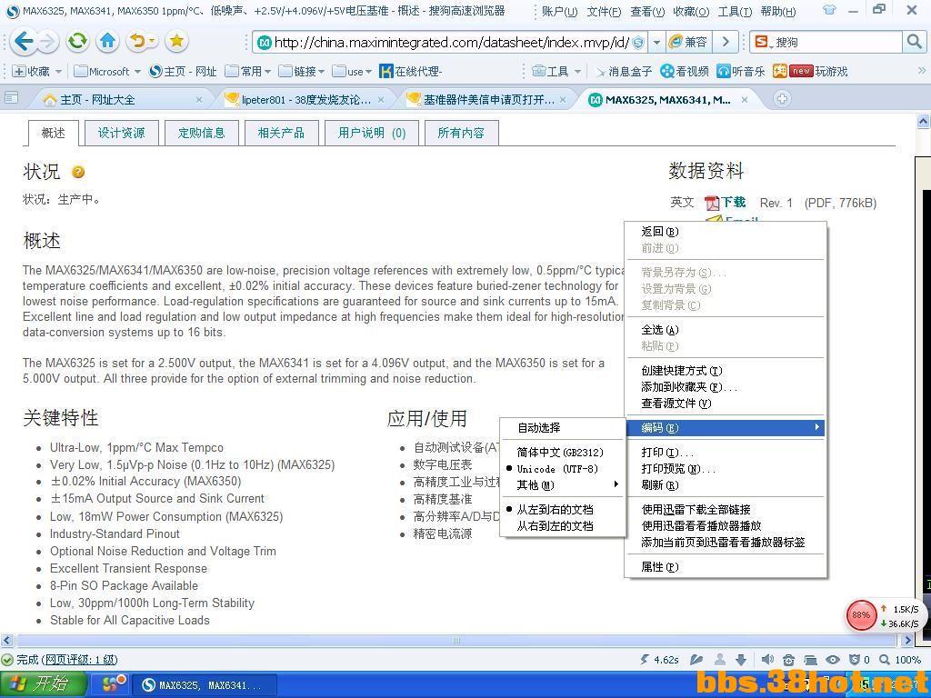
Task: Choose 全选(A) in the context menu
Action: (726, 330)
